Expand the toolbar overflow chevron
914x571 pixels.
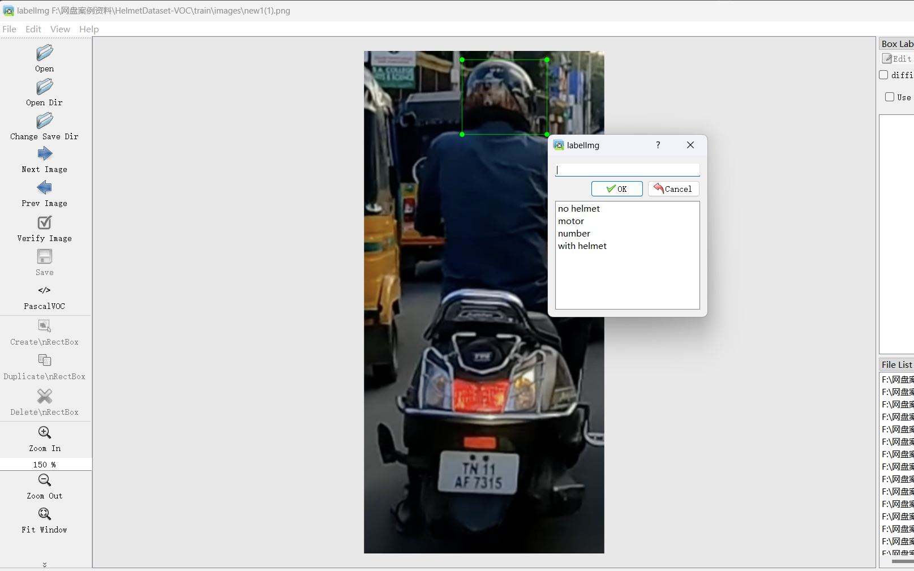tap(45, 564)
